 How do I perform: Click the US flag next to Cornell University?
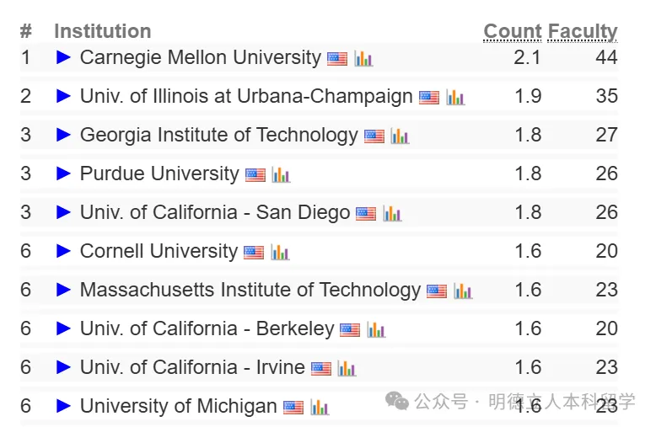254,253
